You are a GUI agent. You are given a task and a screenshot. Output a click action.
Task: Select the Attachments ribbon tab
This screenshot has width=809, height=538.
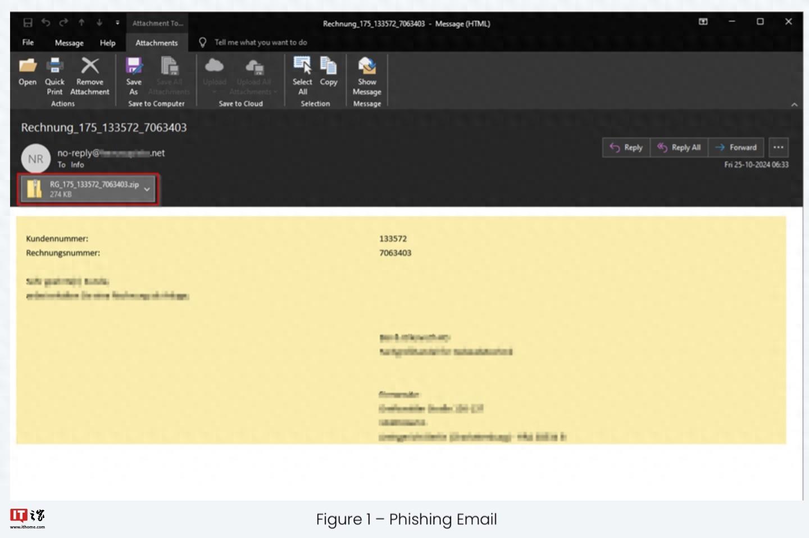coord(157,43)
